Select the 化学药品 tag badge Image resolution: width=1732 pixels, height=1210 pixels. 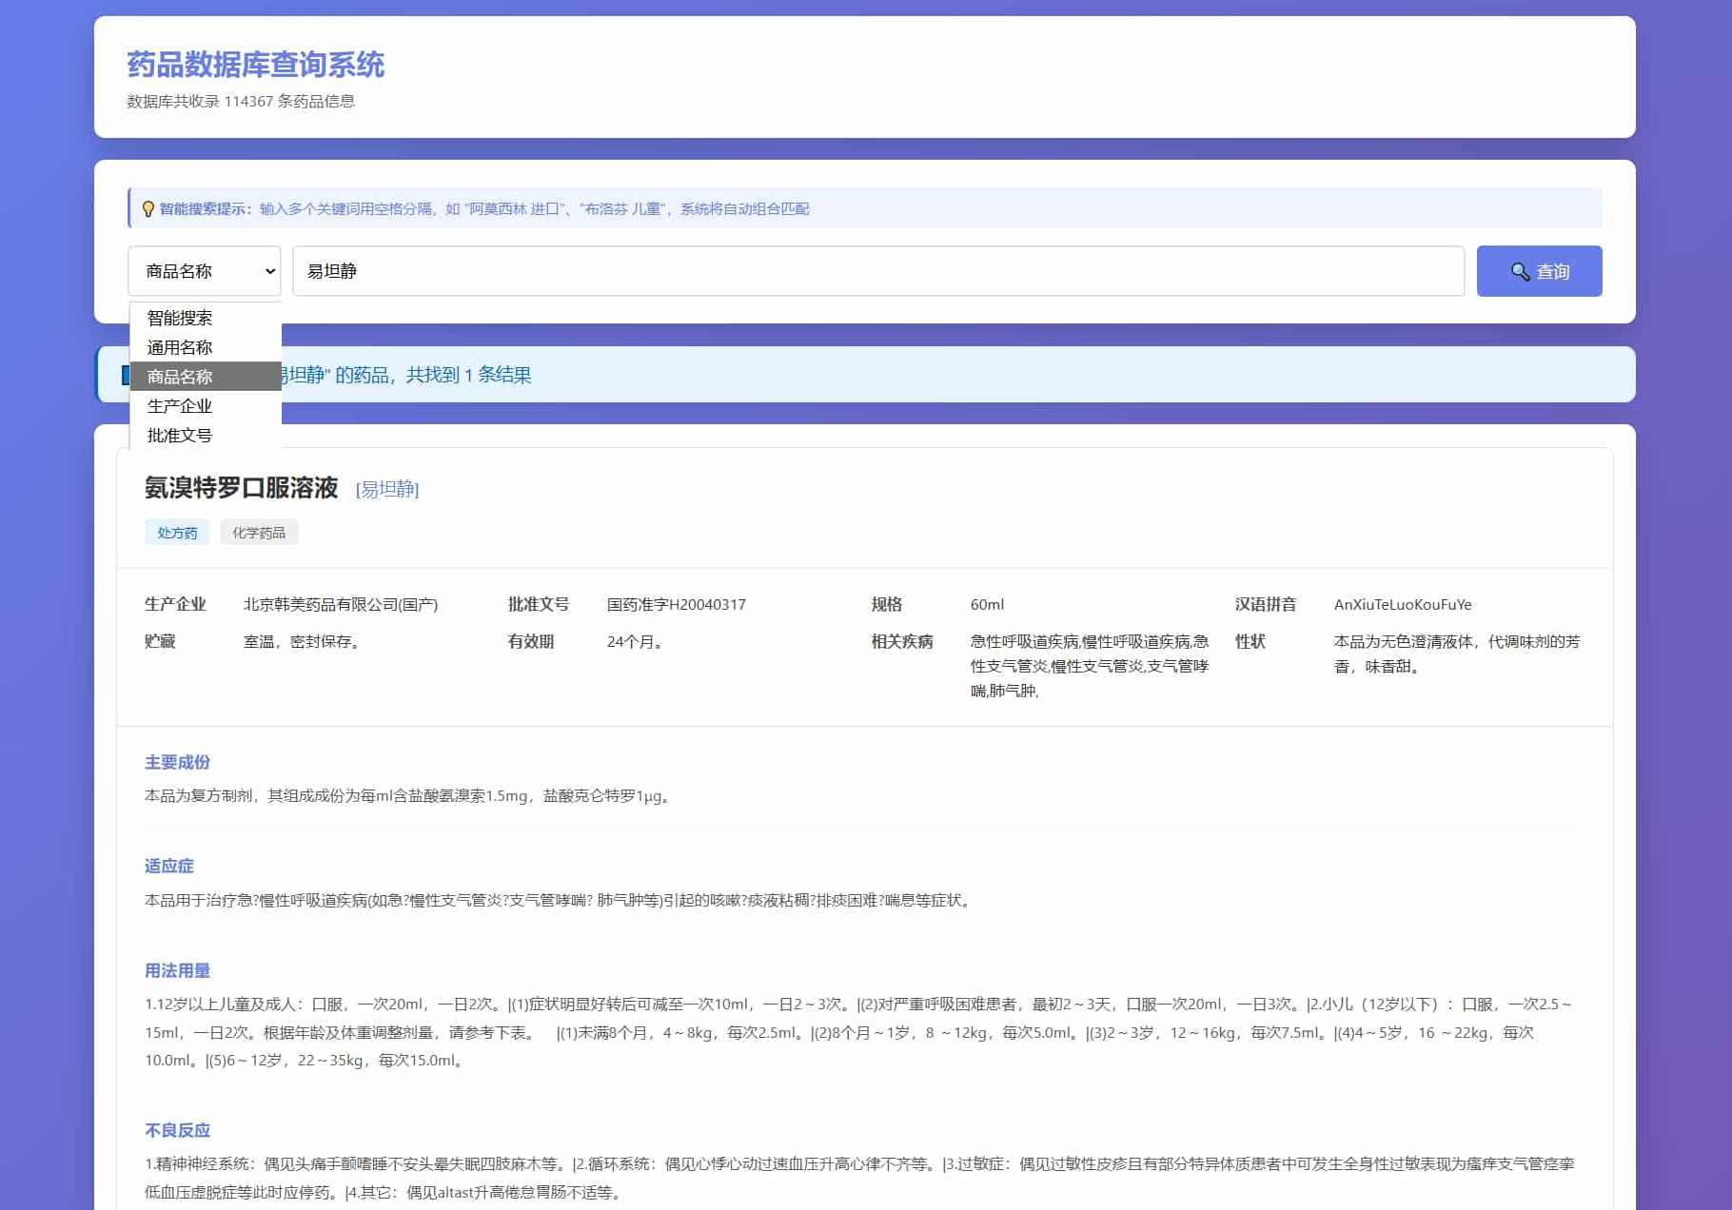(260, 532)
